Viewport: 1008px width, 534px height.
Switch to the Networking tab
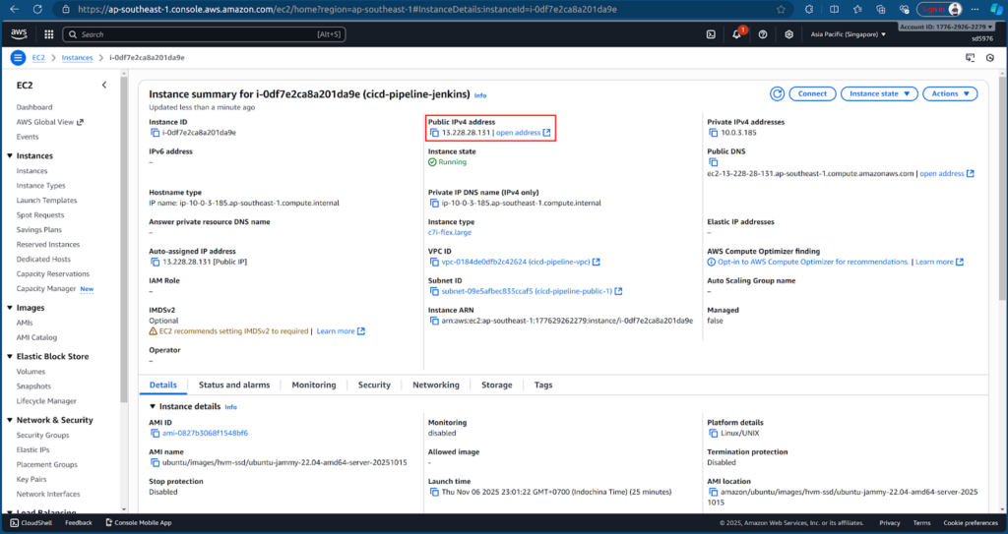click(435, 386)
